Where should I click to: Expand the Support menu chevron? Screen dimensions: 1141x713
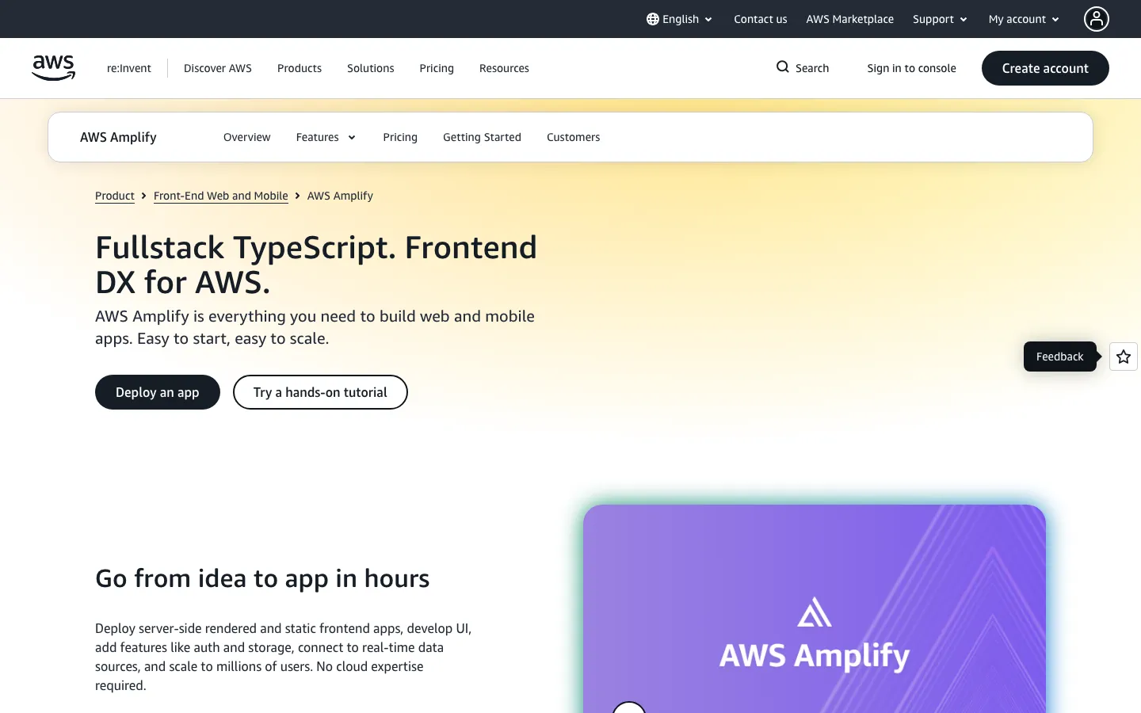964,20
